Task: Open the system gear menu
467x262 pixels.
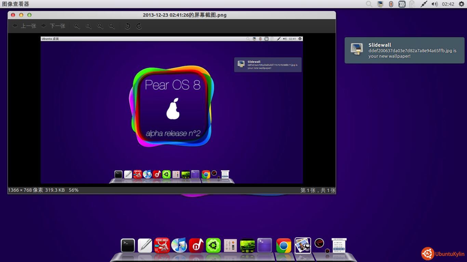Action: [x=462, y=4]
